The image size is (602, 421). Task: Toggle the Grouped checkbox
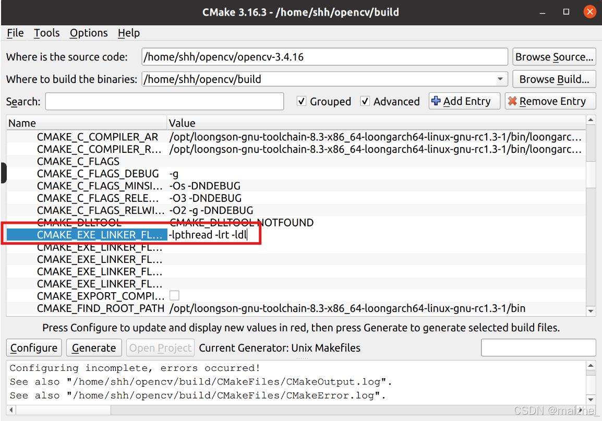pyautogui.click(x=302, y=101)
